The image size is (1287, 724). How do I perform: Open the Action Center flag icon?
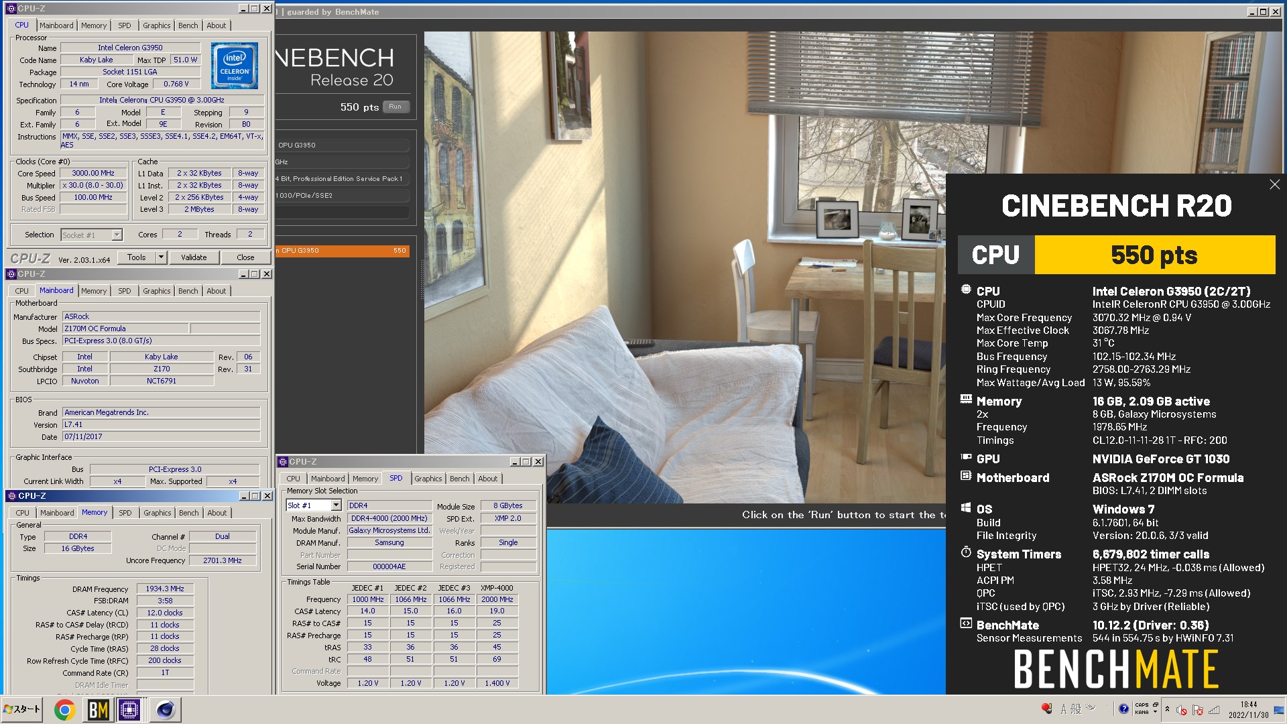[1198, 710]
